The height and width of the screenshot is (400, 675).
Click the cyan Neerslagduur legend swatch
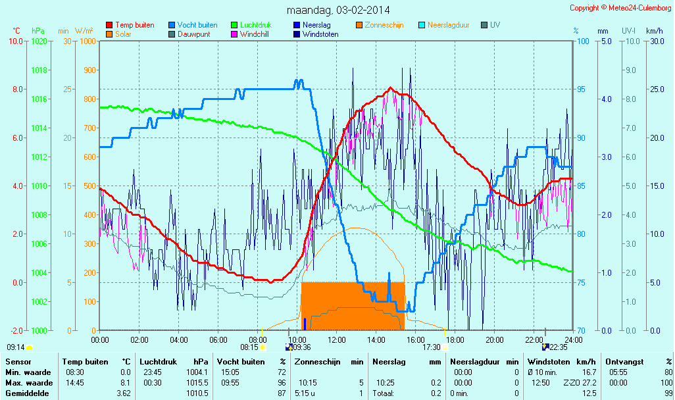[x=422, y=26]
